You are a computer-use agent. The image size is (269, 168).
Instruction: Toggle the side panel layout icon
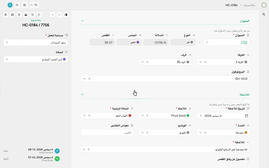tap(66, 15)
